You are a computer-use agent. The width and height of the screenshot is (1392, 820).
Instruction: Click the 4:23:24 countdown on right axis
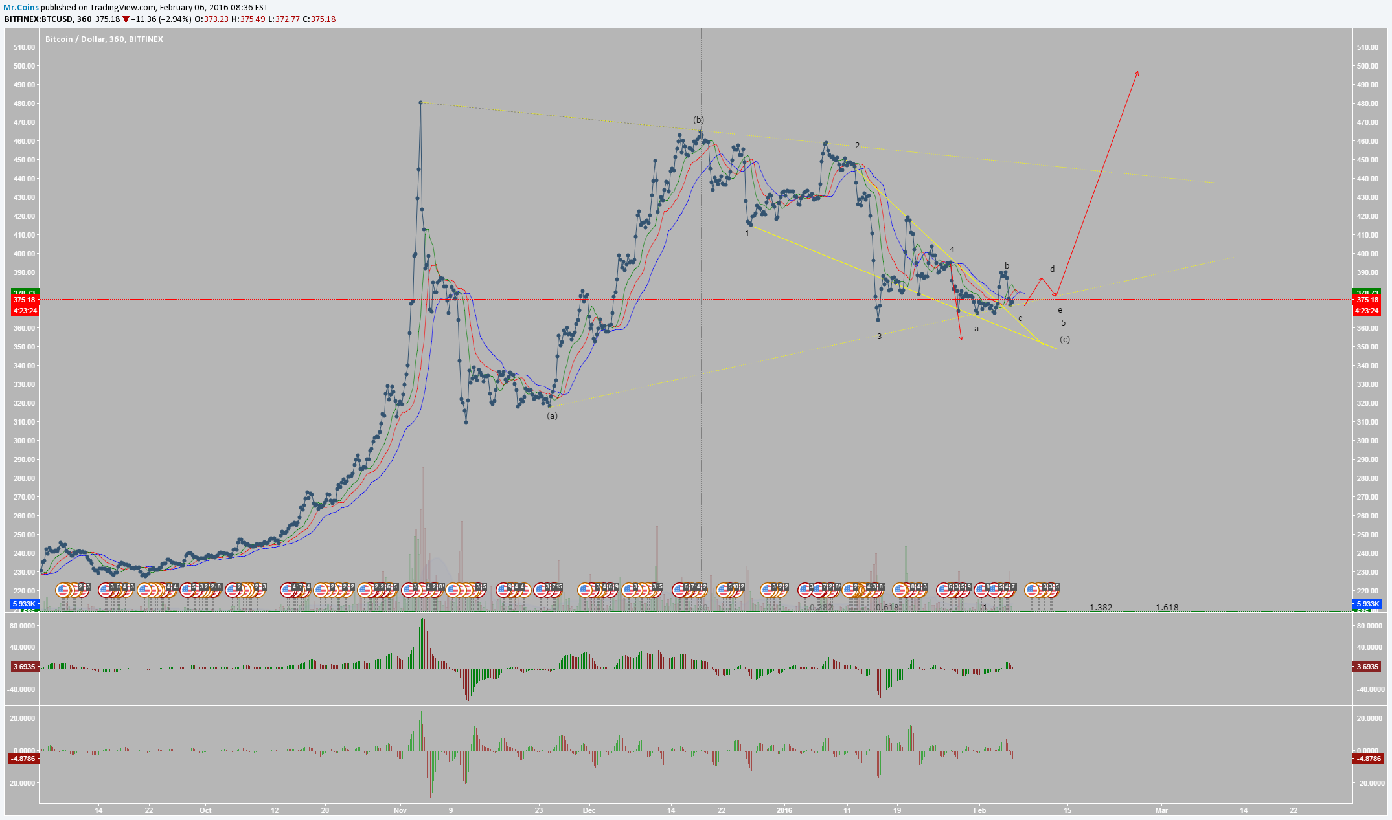[1367, 311]
